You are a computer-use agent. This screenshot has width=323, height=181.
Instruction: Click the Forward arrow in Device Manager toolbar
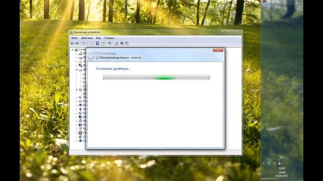[x=77, y=43]
